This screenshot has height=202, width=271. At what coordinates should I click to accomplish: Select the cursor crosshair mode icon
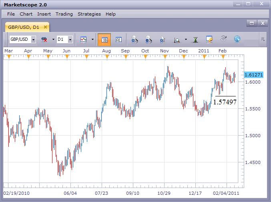point(163,39)
